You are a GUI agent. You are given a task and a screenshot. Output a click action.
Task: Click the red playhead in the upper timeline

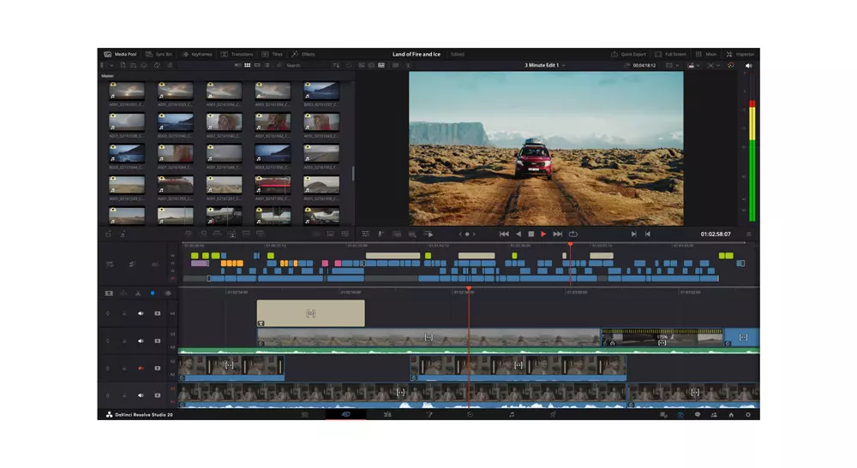(570, 245)
